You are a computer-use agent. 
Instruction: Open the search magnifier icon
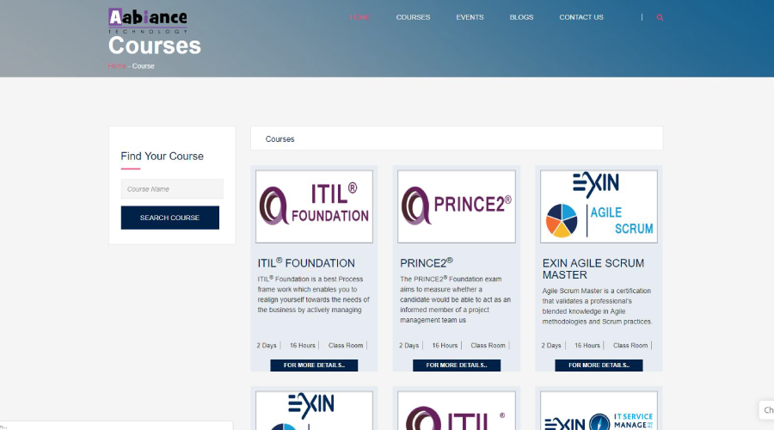660,17
